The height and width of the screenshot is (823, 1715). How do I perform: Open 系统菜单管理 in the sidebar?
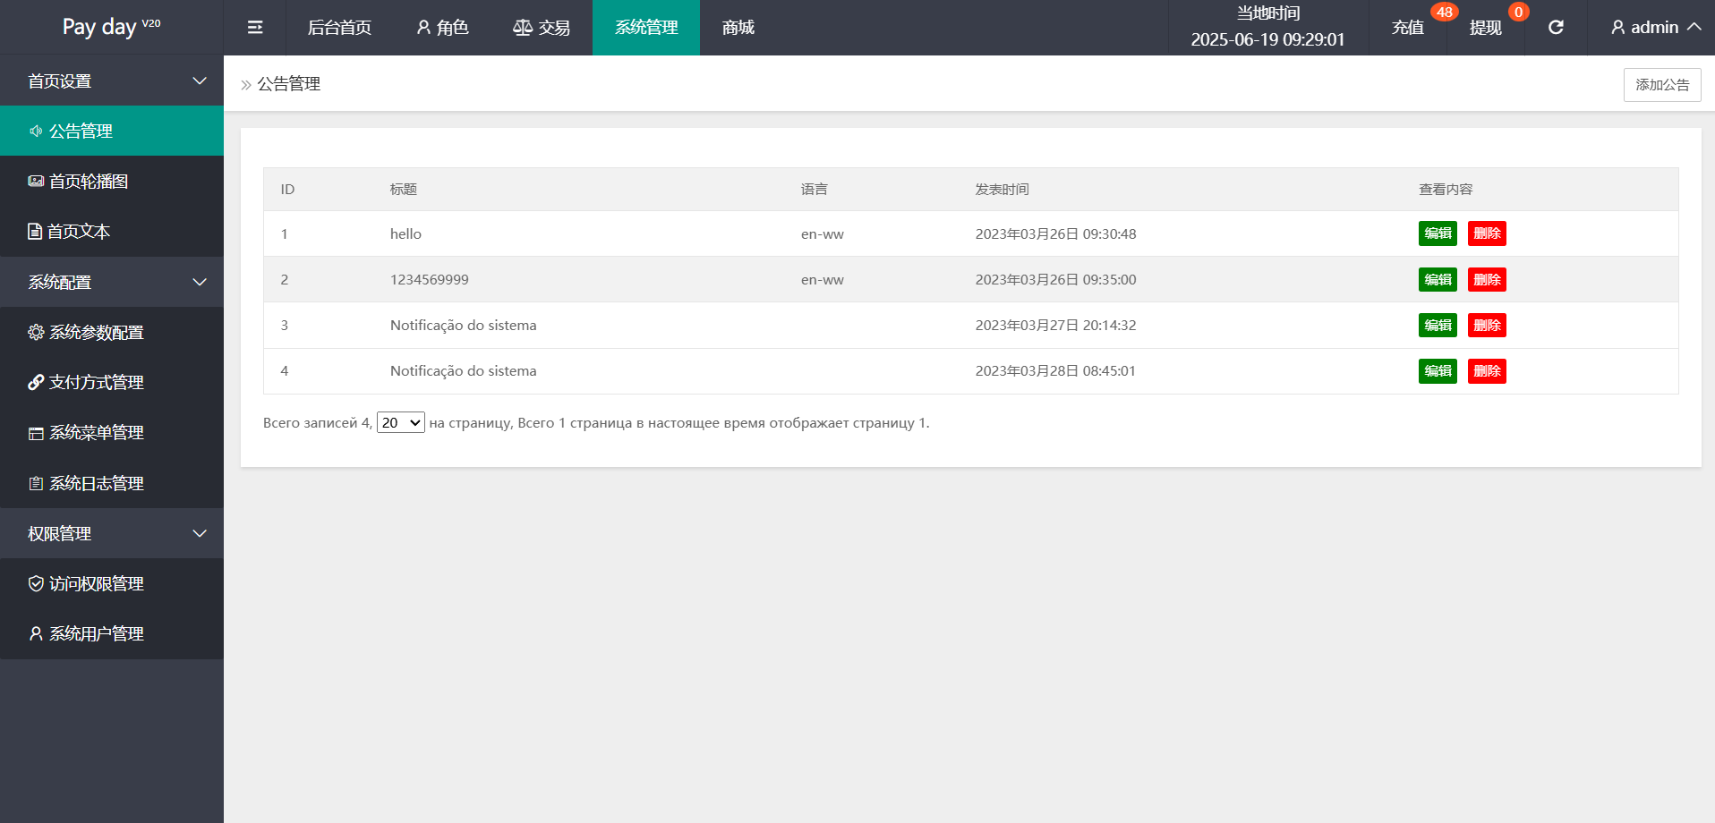(112, 433)
